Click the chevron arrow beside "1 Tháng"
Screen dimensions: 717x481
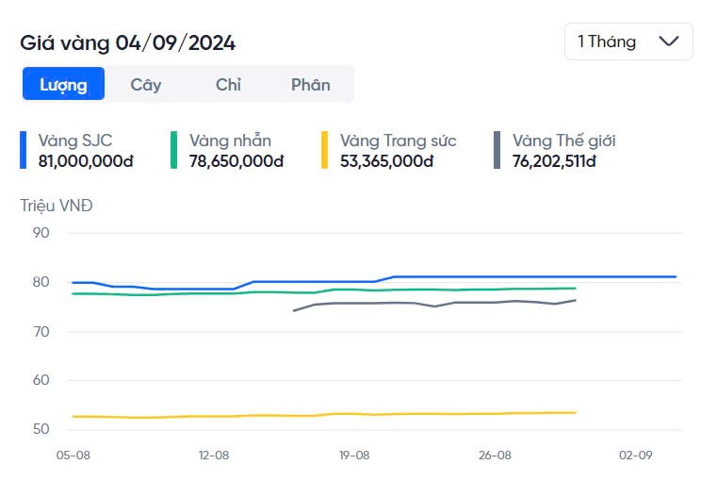coord(669,41)
